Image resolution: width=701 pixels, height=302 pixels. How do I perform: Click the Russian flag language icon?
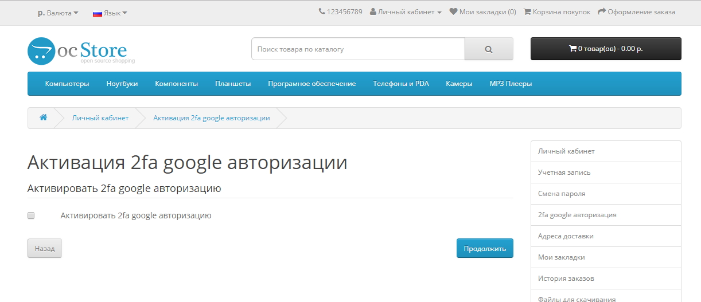click(x=98, y=13)
